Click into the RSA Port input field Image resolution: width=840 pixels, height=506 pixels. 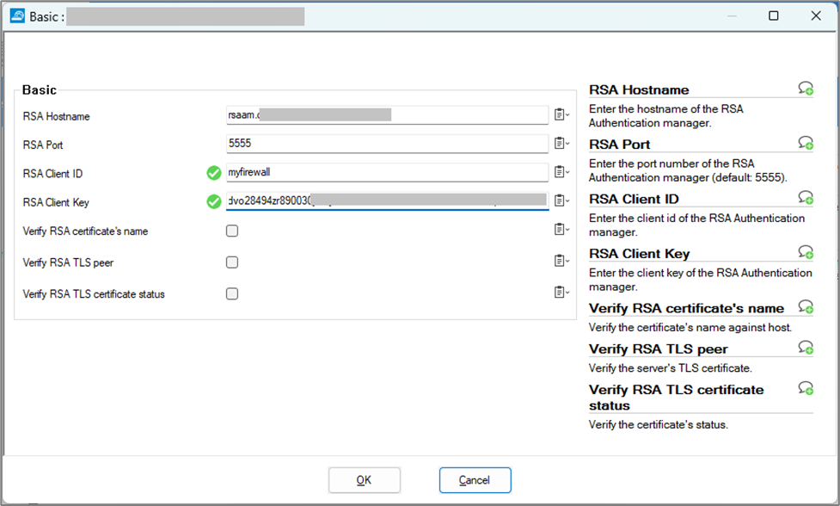[387, 144]
